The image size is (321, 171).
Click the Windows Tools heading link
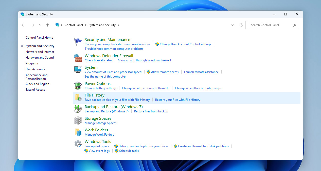pos(98,142)
